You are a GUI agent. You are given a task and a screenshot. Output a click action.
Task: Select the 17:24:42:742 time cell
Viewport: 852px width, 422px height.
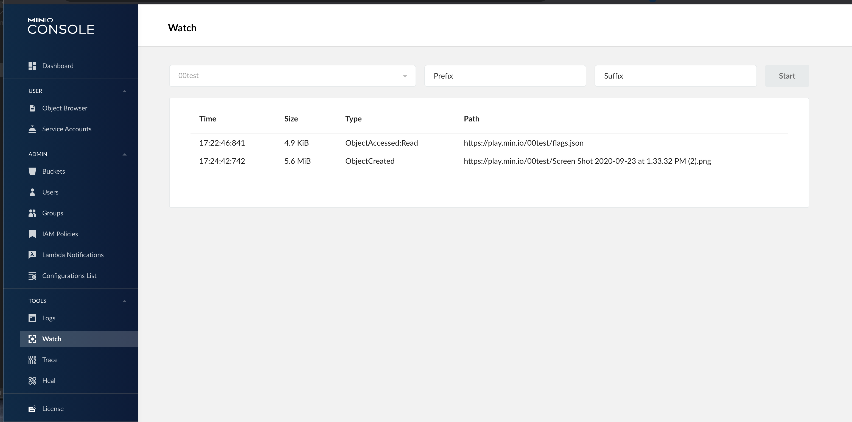coord(222,161)
